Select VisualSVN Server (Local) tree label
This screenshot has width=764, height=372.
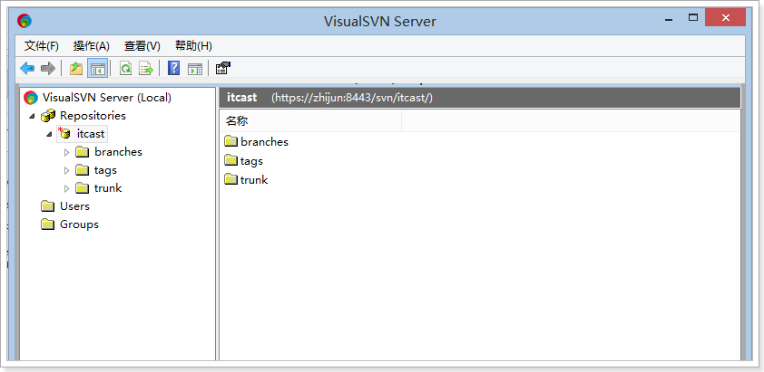pos(107,98)
